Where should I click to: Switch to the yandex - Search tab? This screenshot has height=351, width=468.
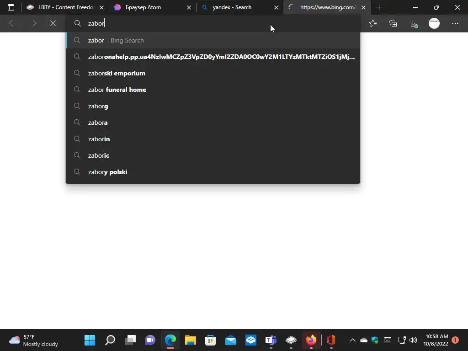[236, 7]
